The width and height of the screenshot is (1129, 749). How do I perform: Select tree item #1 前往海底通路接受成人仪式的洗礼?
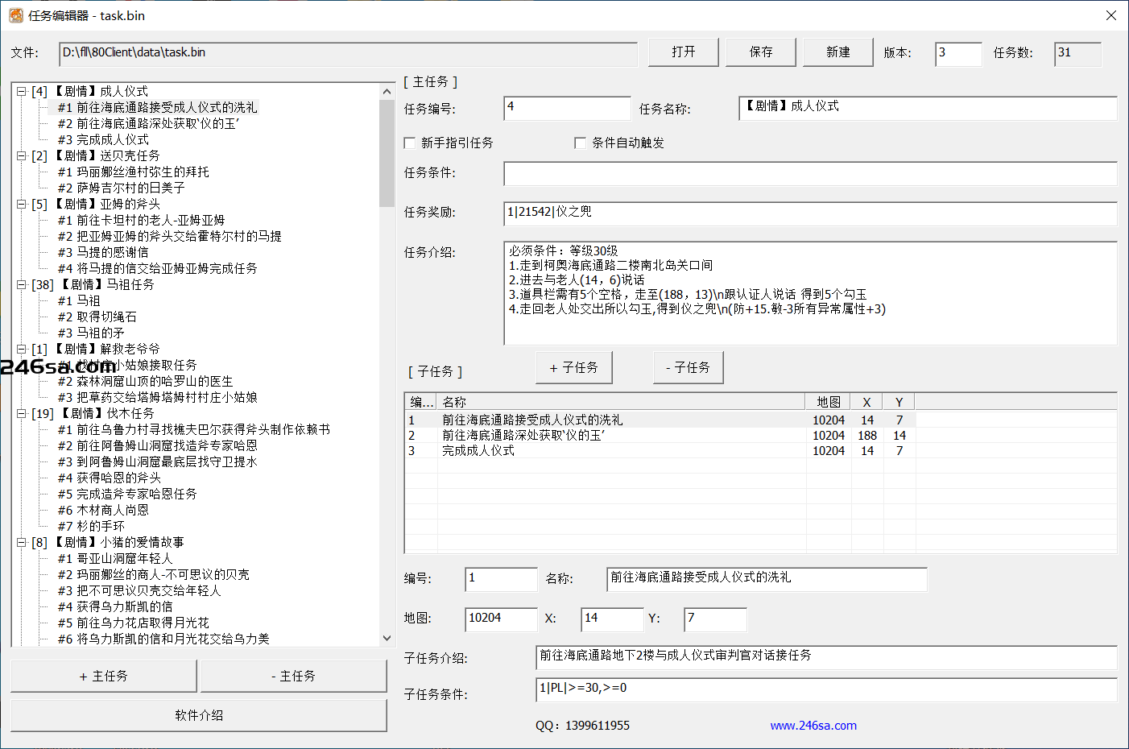[157, 107]
